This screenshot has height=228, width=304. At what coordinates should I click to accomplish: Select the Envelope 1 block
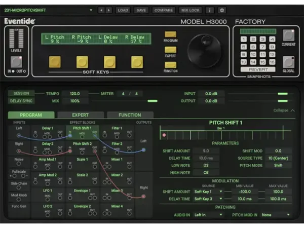tap(83, 195)
